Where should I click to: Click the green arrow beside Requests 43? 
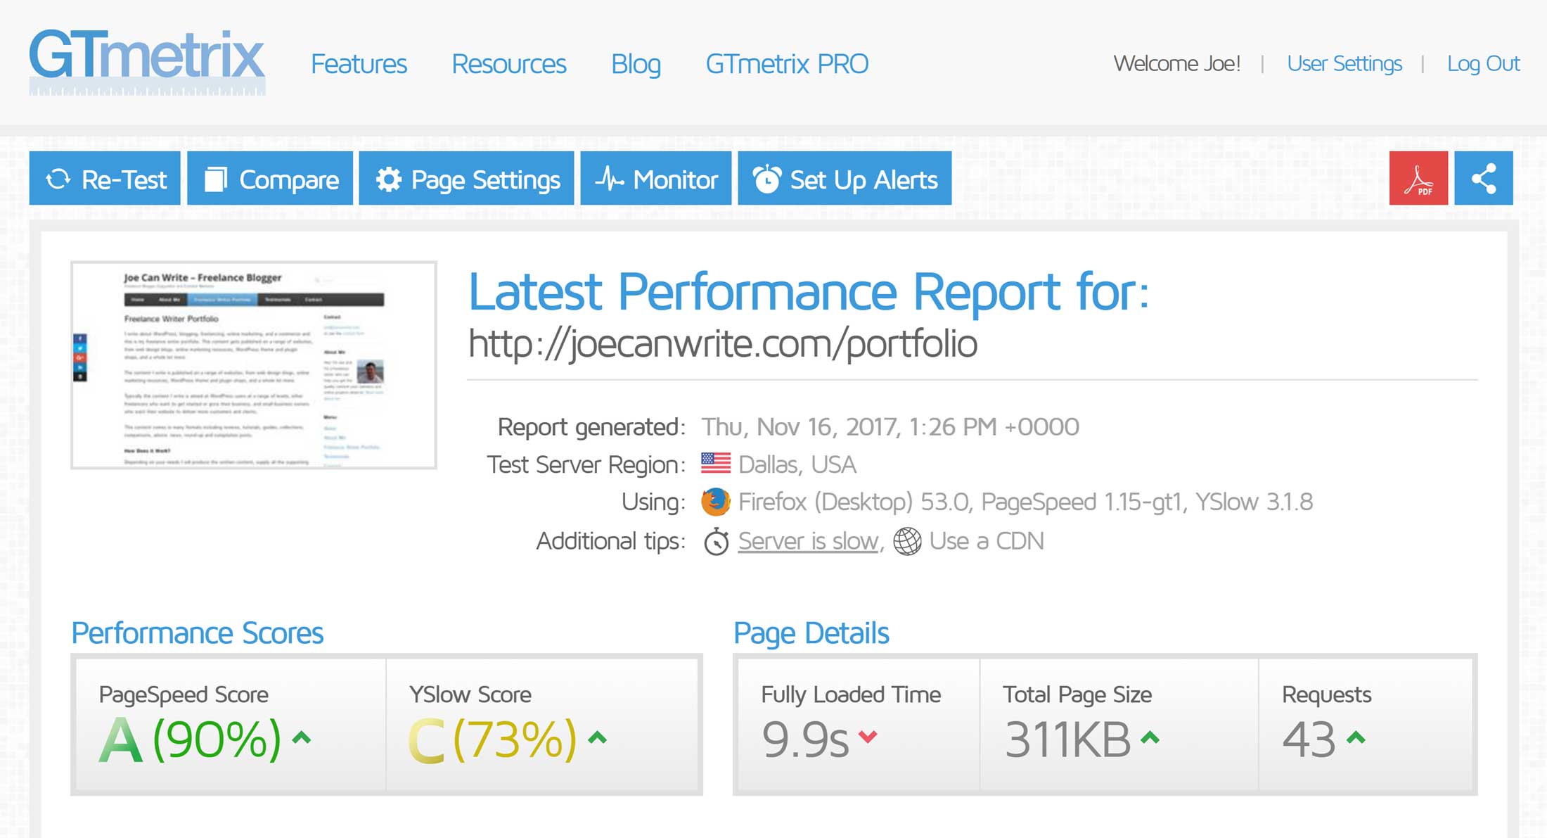(x=1356, y=737)
